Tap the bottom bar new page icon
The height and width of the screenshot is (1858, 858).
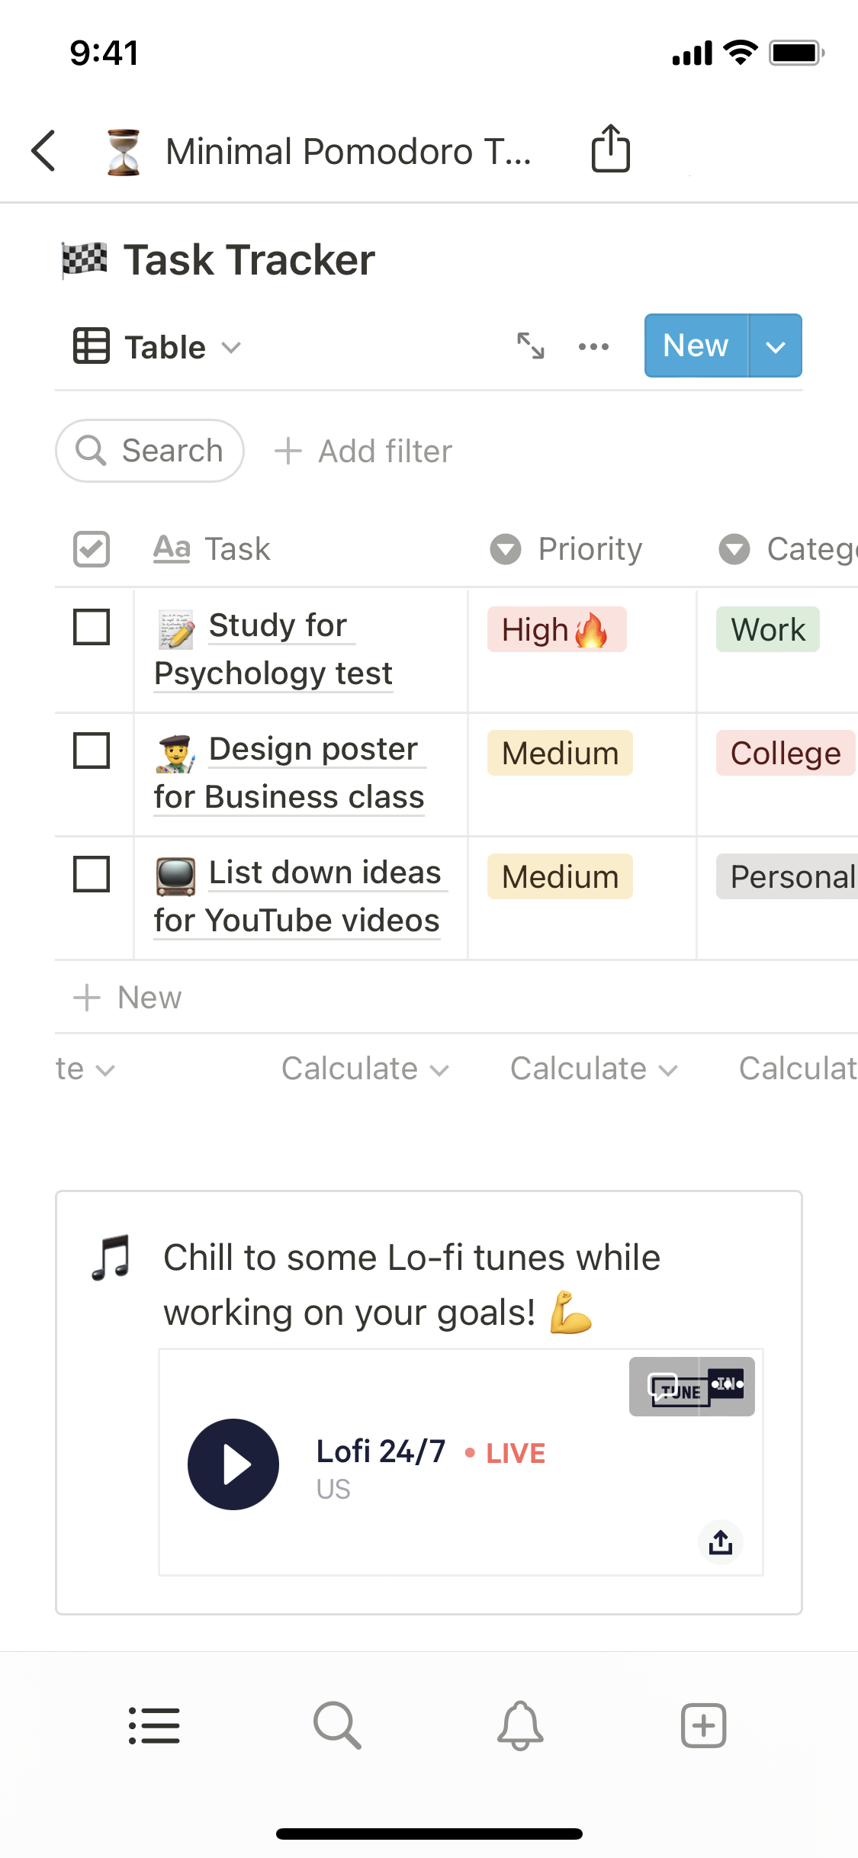(703, 1725)
